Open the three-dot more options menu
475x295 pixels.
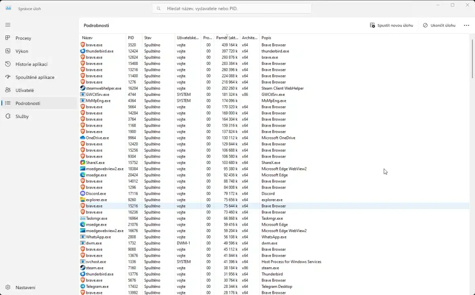click(466, 25)
